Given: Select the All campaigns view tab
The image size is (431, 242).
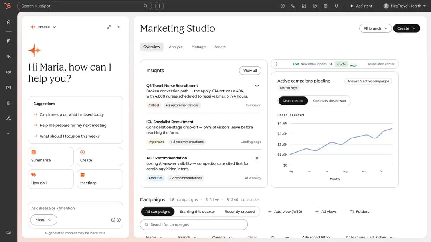Looking at the screenshot, I should 158,212.
